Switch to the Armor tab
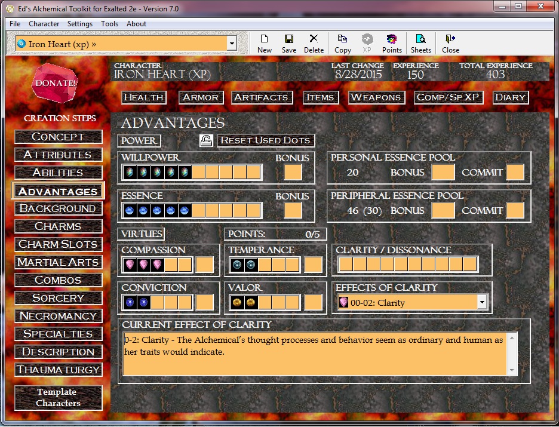559x427 pixels. tap(201, 97)
